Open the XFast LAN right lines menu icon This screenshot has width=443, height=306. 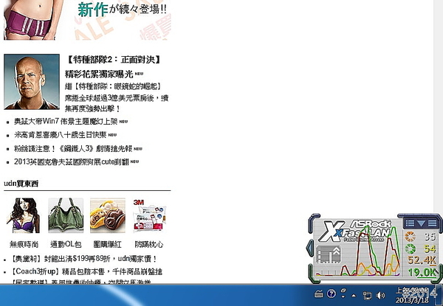[x=432, y=223]
